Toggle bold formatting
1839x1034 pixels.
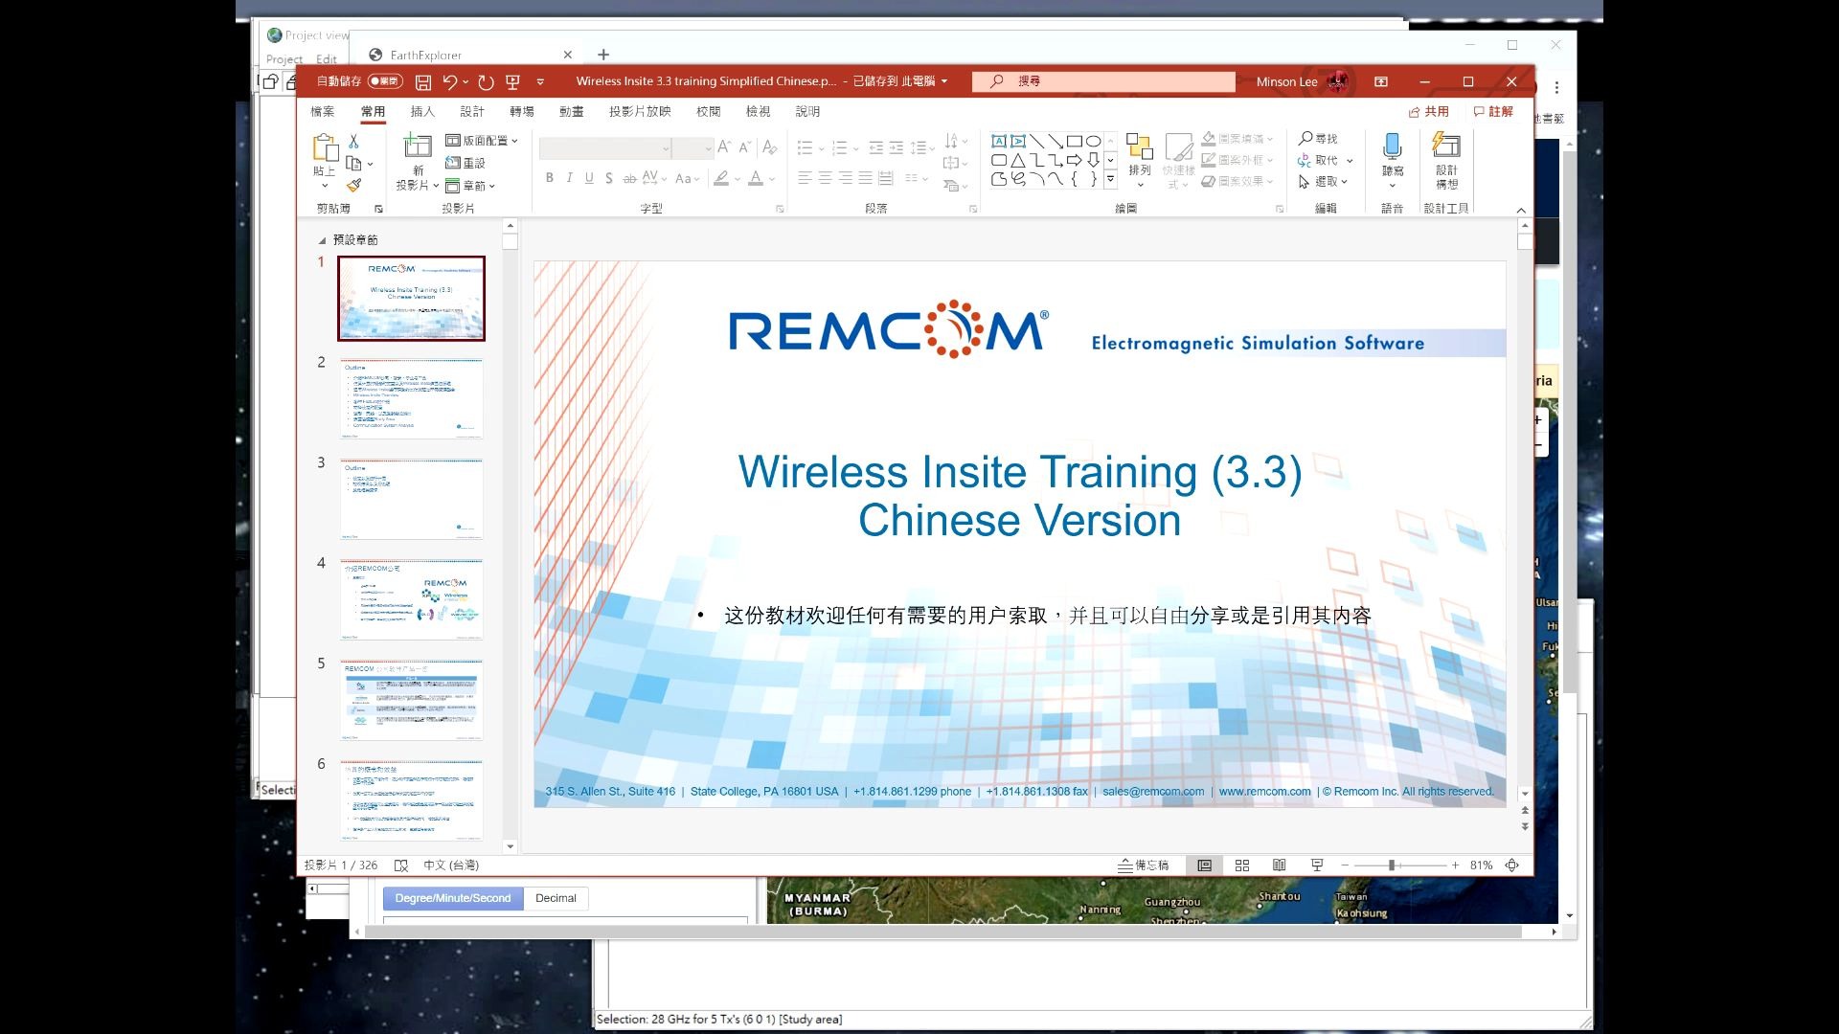point(549,178)
